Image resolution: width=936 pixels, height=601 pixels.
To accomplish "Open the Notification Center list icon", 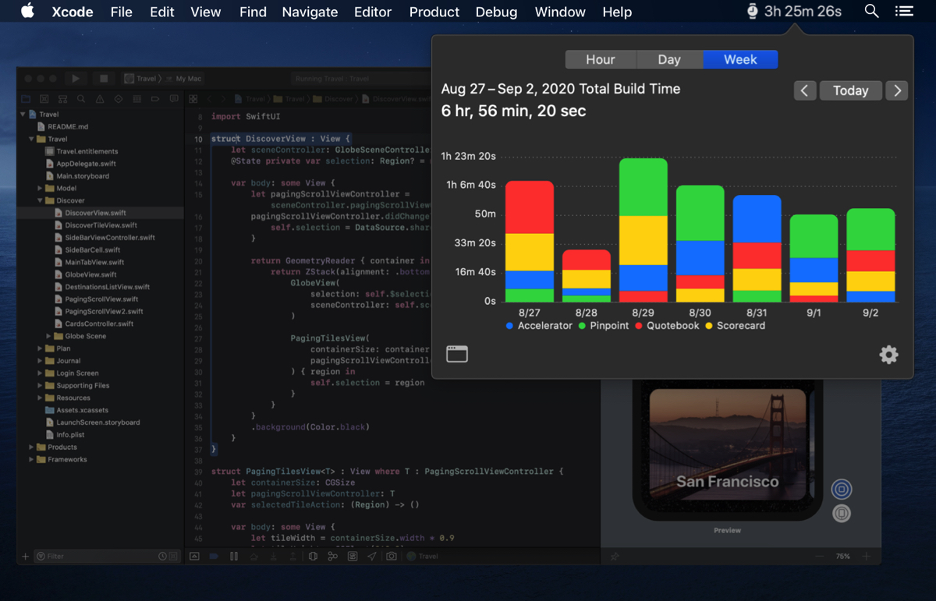I will (904, 12).
